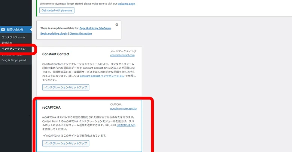
Task: Click the Get started with ytyamaya button
Action: (x=57, y=10)
